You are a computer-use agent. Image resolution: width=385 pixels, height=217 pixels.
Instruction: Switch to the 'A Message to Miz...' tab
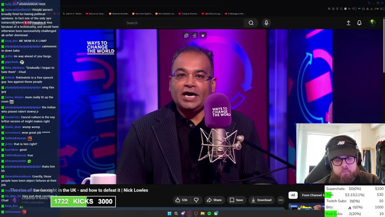click(x=235, y=14)
